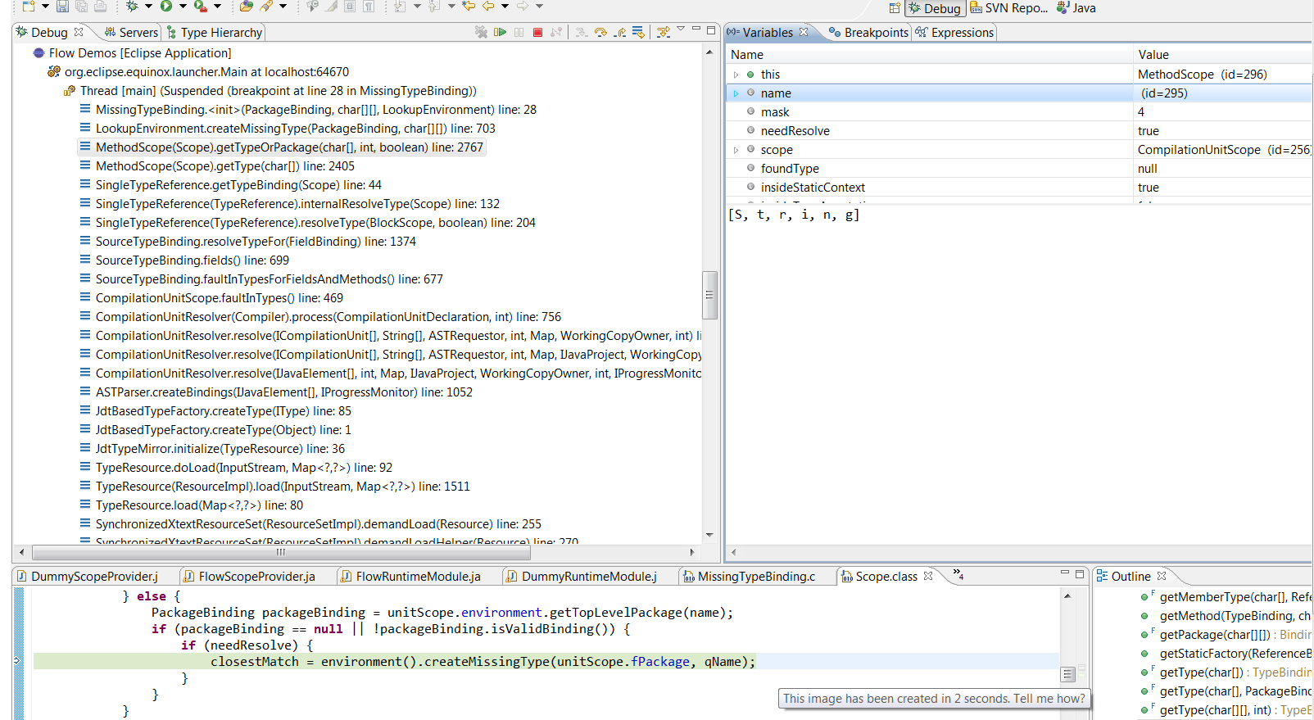Expand the 'scope' variable row

736,150
